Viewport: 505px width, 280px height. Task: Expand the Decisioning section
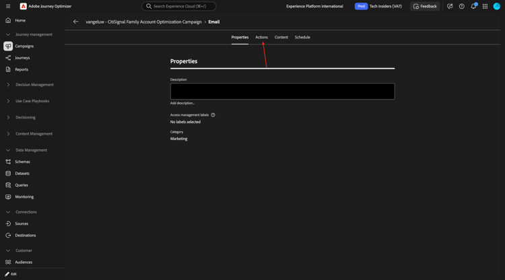tap(8, 118)
